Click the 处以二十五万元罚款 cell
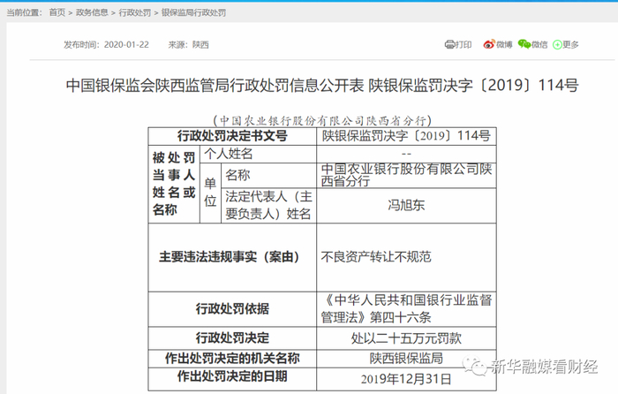 pos(406,338)
